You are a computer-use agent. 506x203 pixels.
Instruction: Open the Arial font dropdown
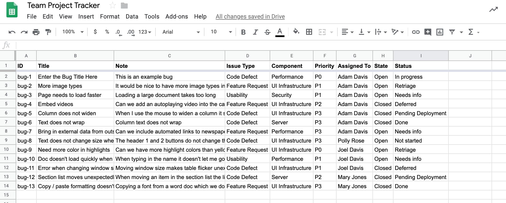181,32
